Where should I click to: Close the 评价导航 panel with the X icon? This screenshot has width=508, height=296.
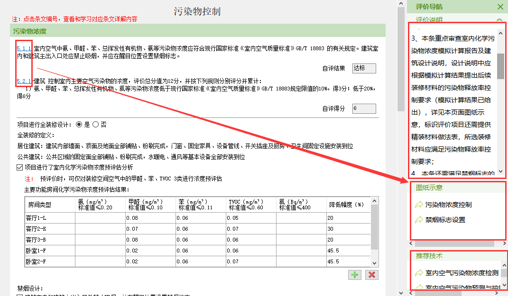tap(500, 7)
